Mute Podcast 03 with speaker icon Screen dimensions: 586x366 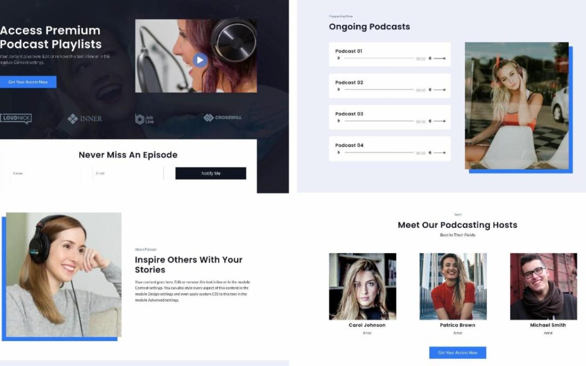(x=430, y=121)
